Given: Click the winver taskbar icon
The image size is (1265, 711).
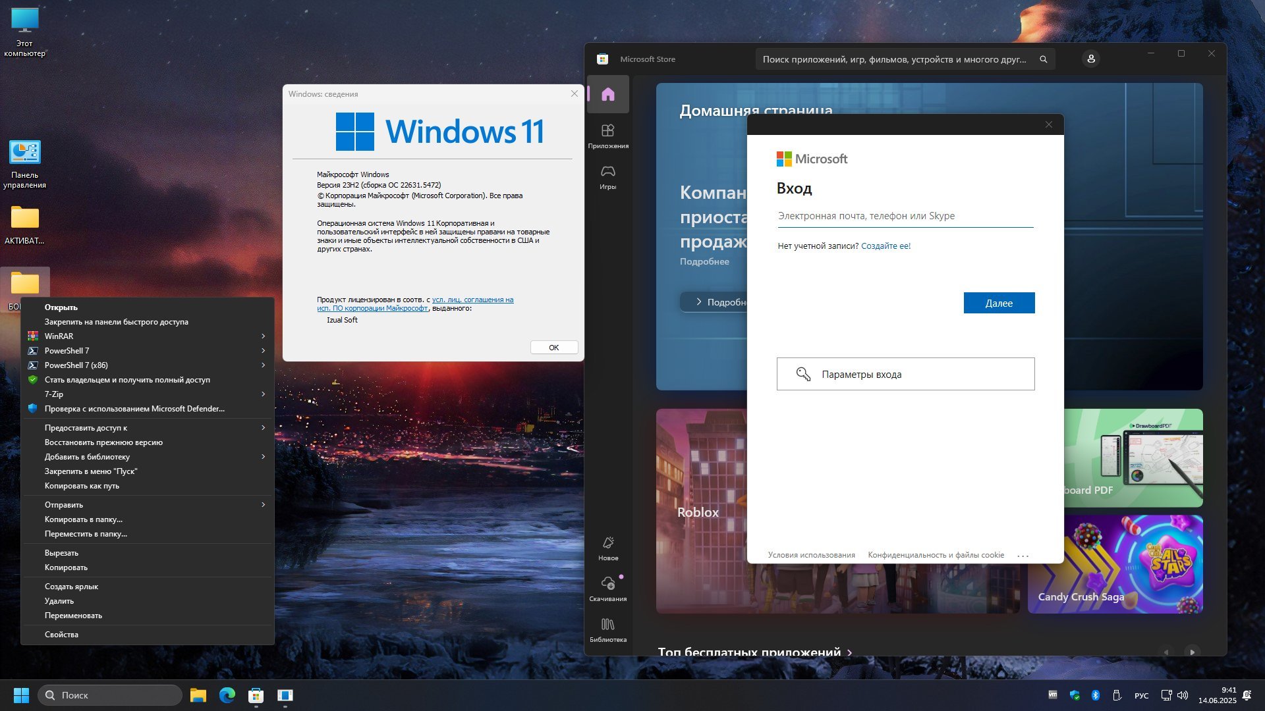Looking at the screenshot, I should (285, 695).
